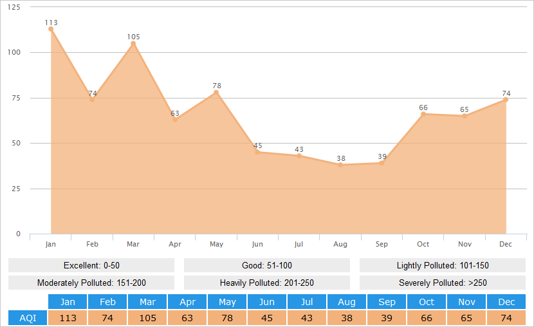The image size is (534, 327).
Task: Click the table cell with value 65
Action: tap(466, 318)
